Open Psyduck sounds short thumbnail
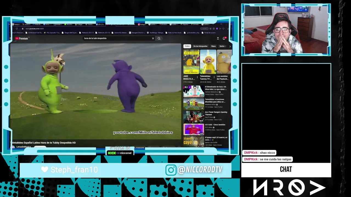Screen dimensions: 351x197 coord(224,62)
